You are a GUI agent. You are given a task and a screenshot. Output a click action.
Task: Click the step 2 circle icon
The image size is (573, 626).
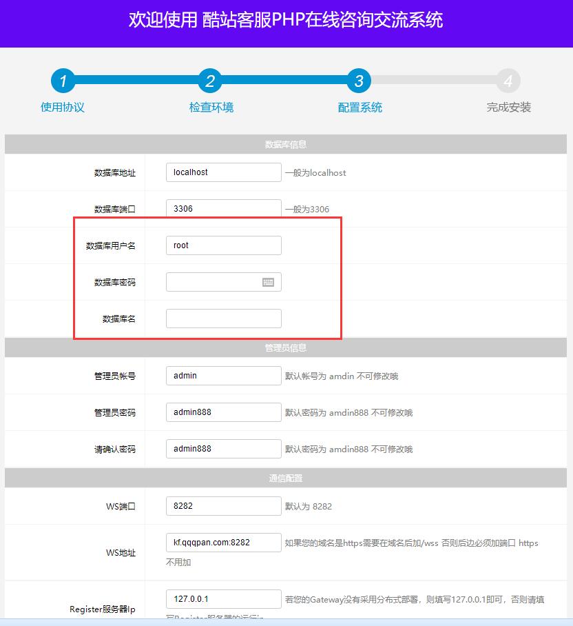210,81
